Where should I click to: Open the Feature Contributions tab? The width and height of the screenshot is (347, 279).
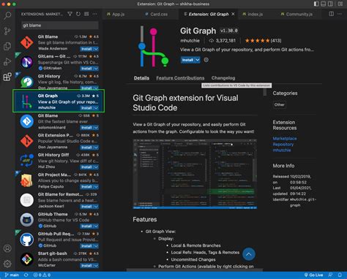(180, 78)
